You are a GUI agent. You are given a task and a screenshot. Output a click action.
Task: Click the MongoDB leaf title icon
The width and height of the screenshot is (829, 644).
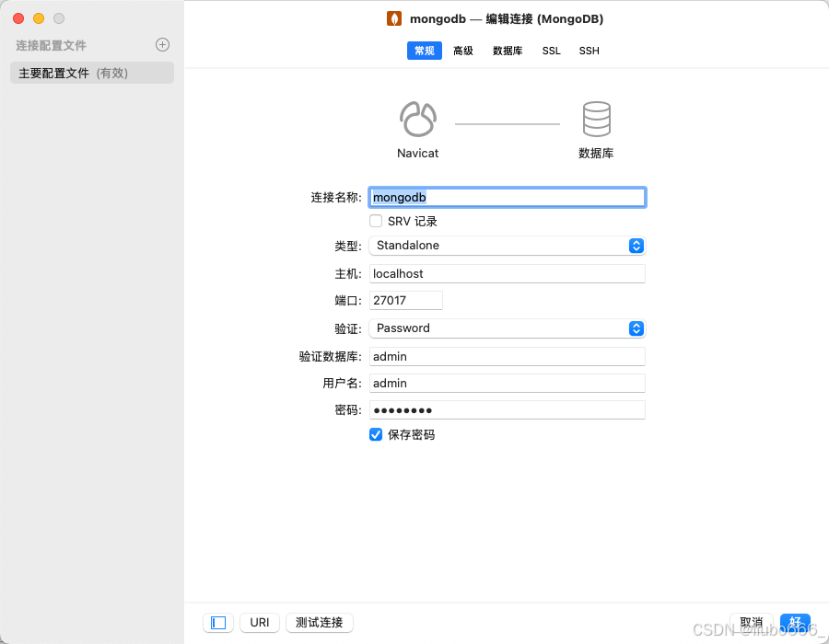394,18
